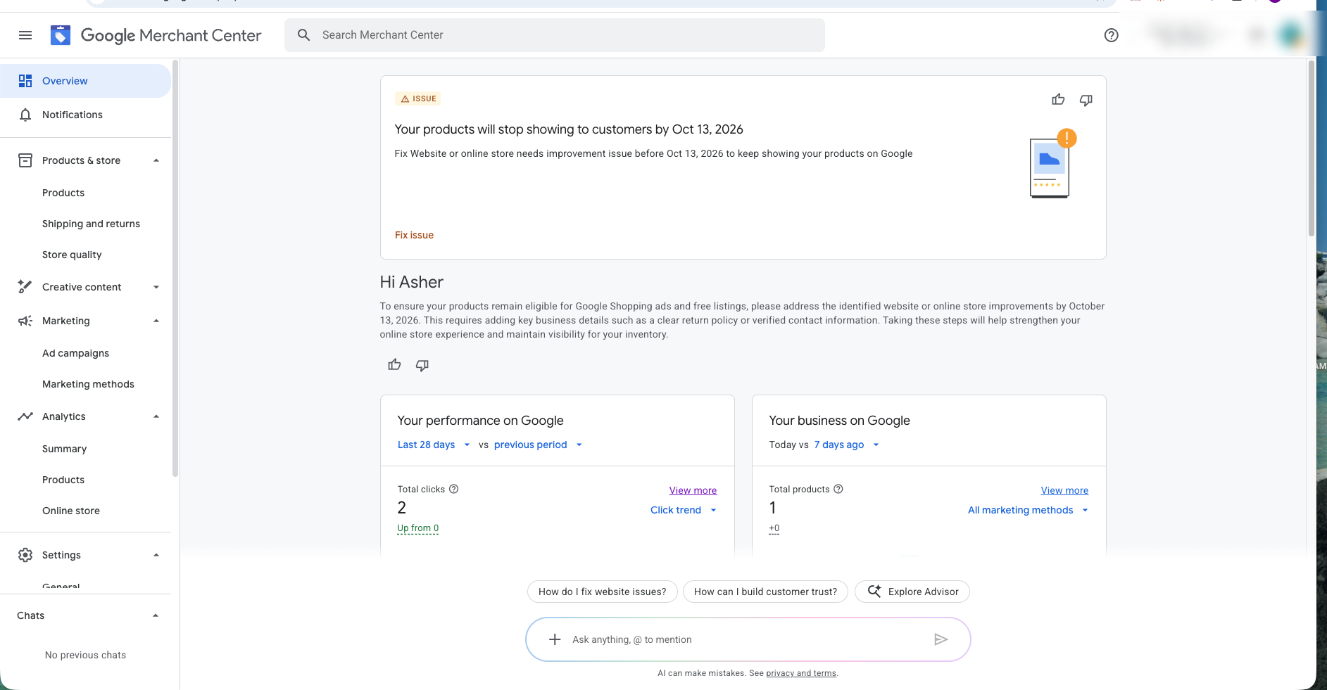Click View more under Total products
Image resolution: width=1327 pixels, height=690 pixels.
click(x=1064, y=490)
